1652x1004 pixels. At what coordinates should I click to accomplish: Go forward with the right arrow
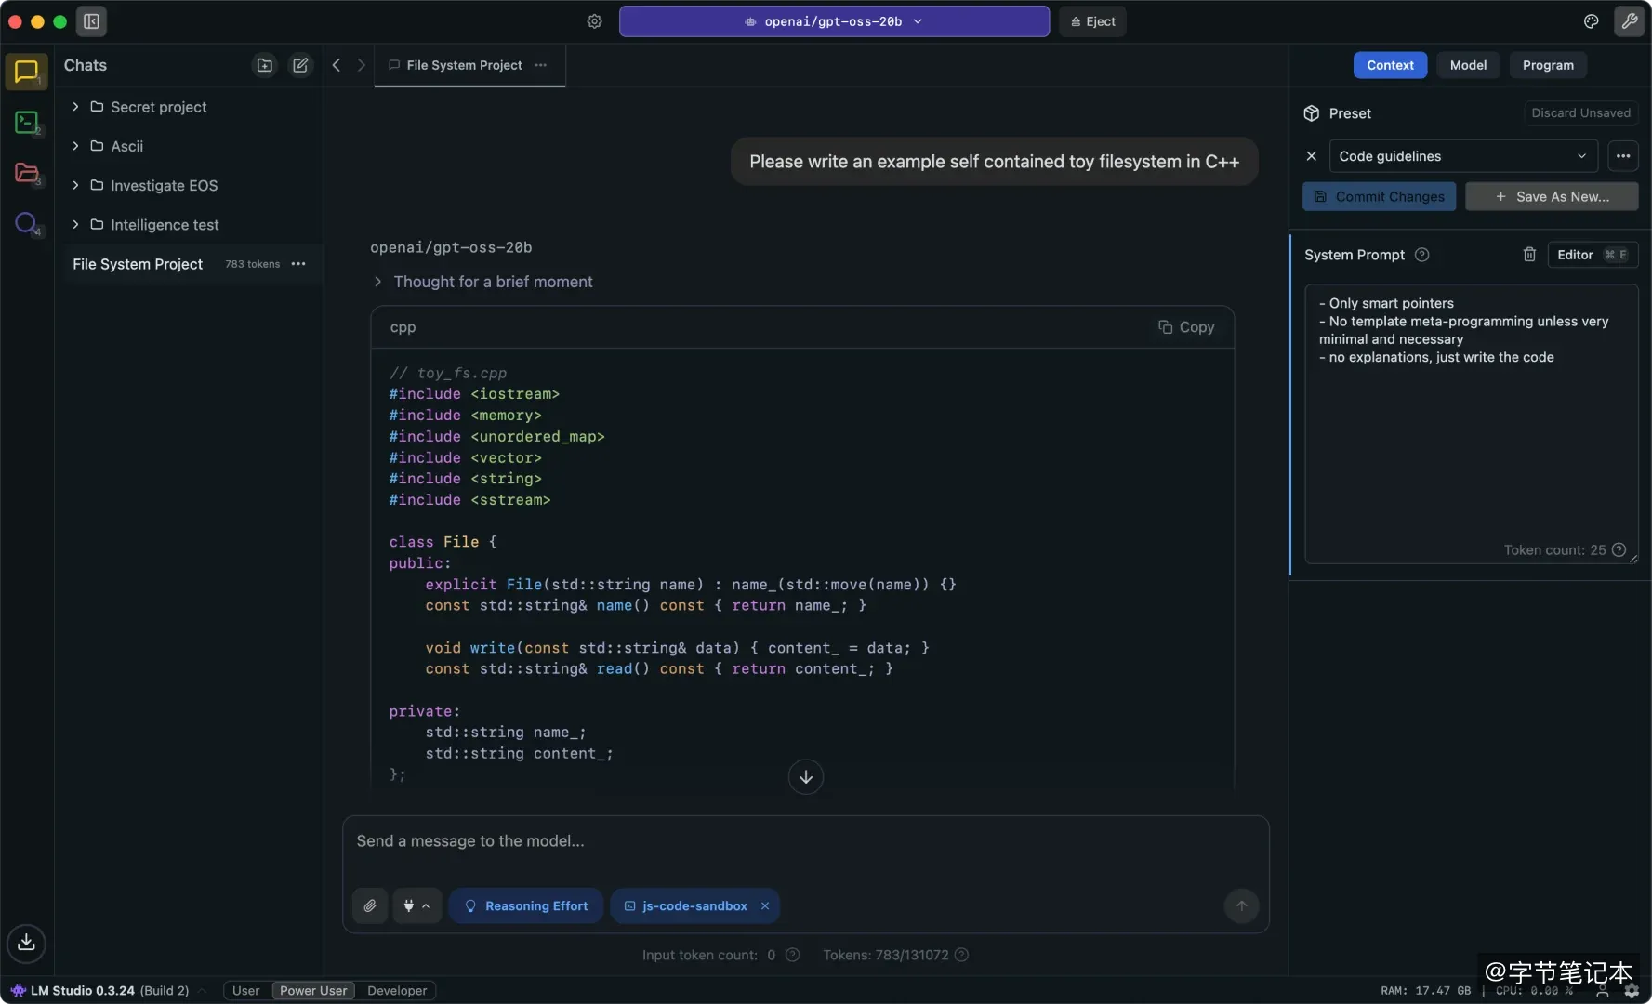click(362, 65)
